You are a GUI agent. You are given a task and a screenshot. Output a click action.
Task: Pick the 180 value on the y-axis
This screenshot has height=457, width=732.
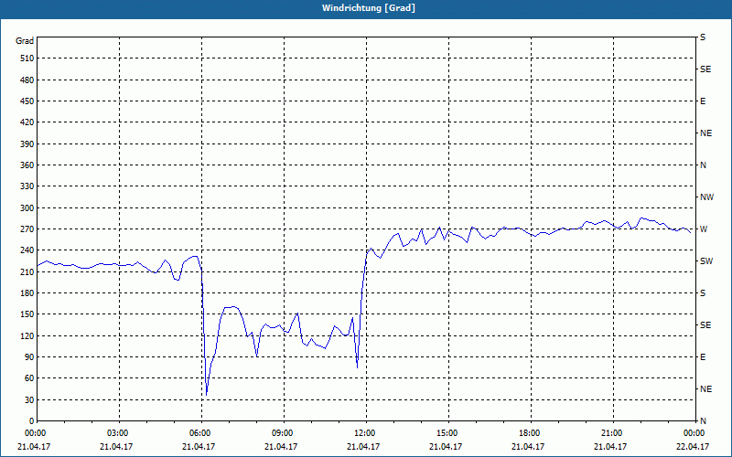coord(27,293)
